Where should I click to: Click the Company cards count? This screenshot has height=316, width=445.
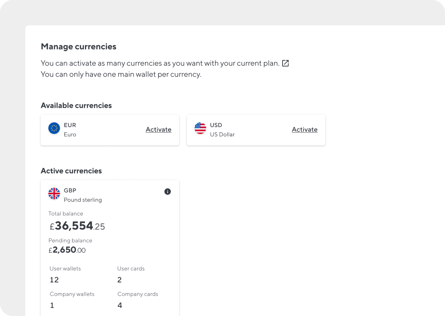(120, 305)
